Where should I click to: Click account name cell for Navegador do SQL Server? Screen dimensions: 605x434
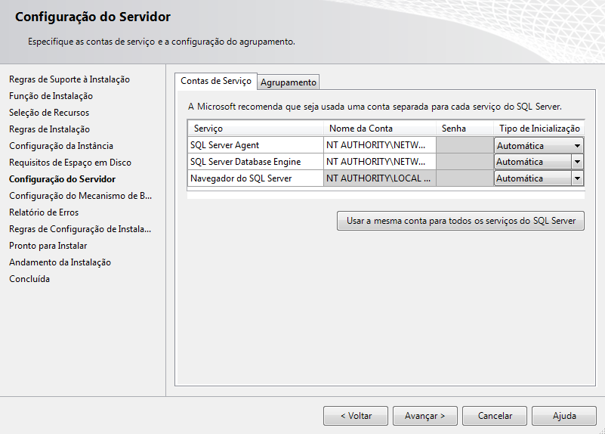[x=380, y=178]
